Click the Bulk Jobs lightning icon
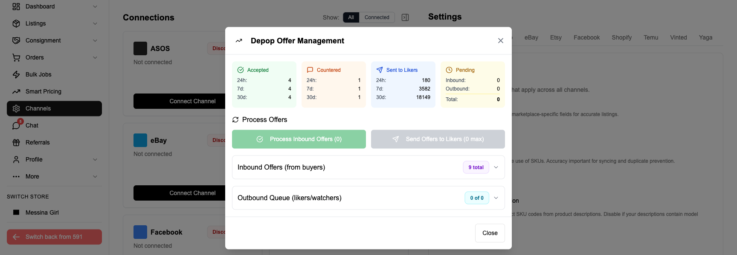This screenshot has height=255, width=737. click(x=16, y=74)
